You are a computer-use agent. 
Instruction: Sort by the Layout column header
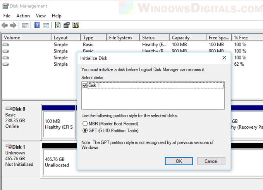66,37
